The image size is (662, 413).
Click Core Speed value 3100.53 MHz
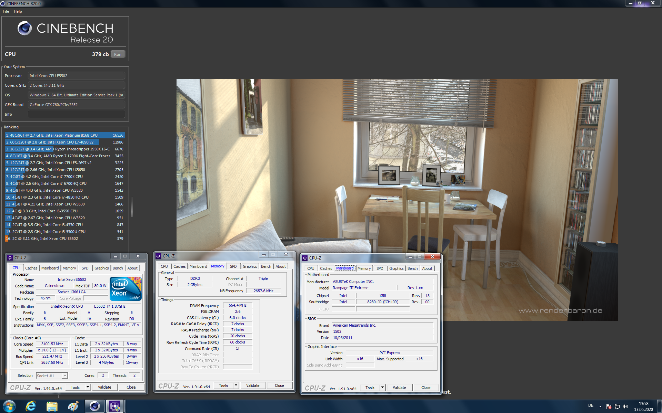pyautogui.click(x=52, y=344)
